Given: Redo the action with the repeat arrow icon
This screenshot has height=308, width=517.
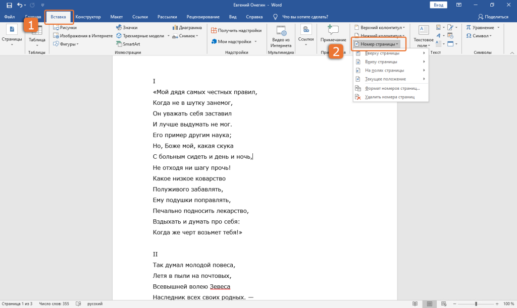Looking at the screenshot, I should coord(32,5).
